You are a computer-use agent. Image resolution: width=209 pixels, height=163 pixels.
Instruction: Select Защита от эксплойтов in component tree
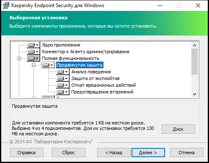[95, 78]
